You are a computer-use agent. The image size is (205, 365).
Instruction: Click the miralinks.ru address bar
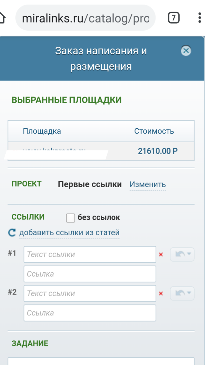click(85, 18)
